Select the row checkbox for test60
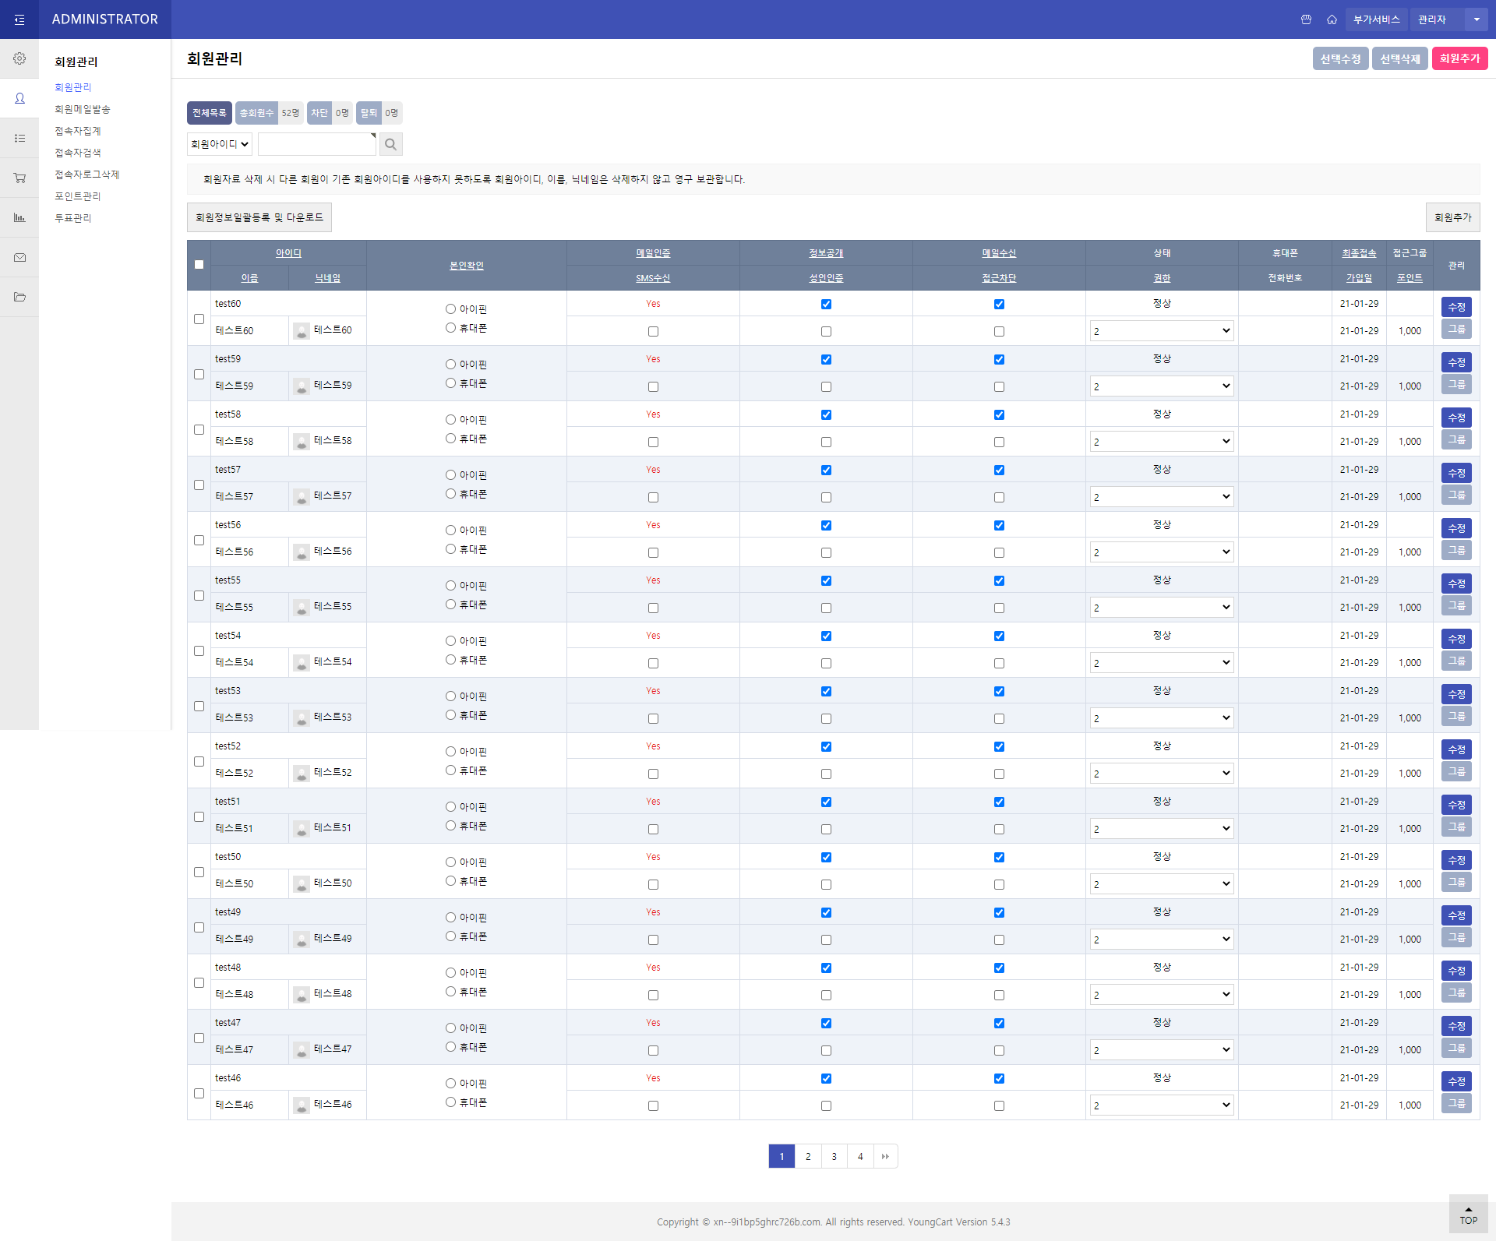The image size is (1496, 1241). click(199, 319)
